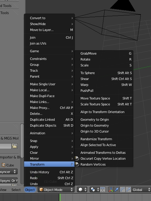
Task: Open the Object menu in the header
Action: point(30,190)
